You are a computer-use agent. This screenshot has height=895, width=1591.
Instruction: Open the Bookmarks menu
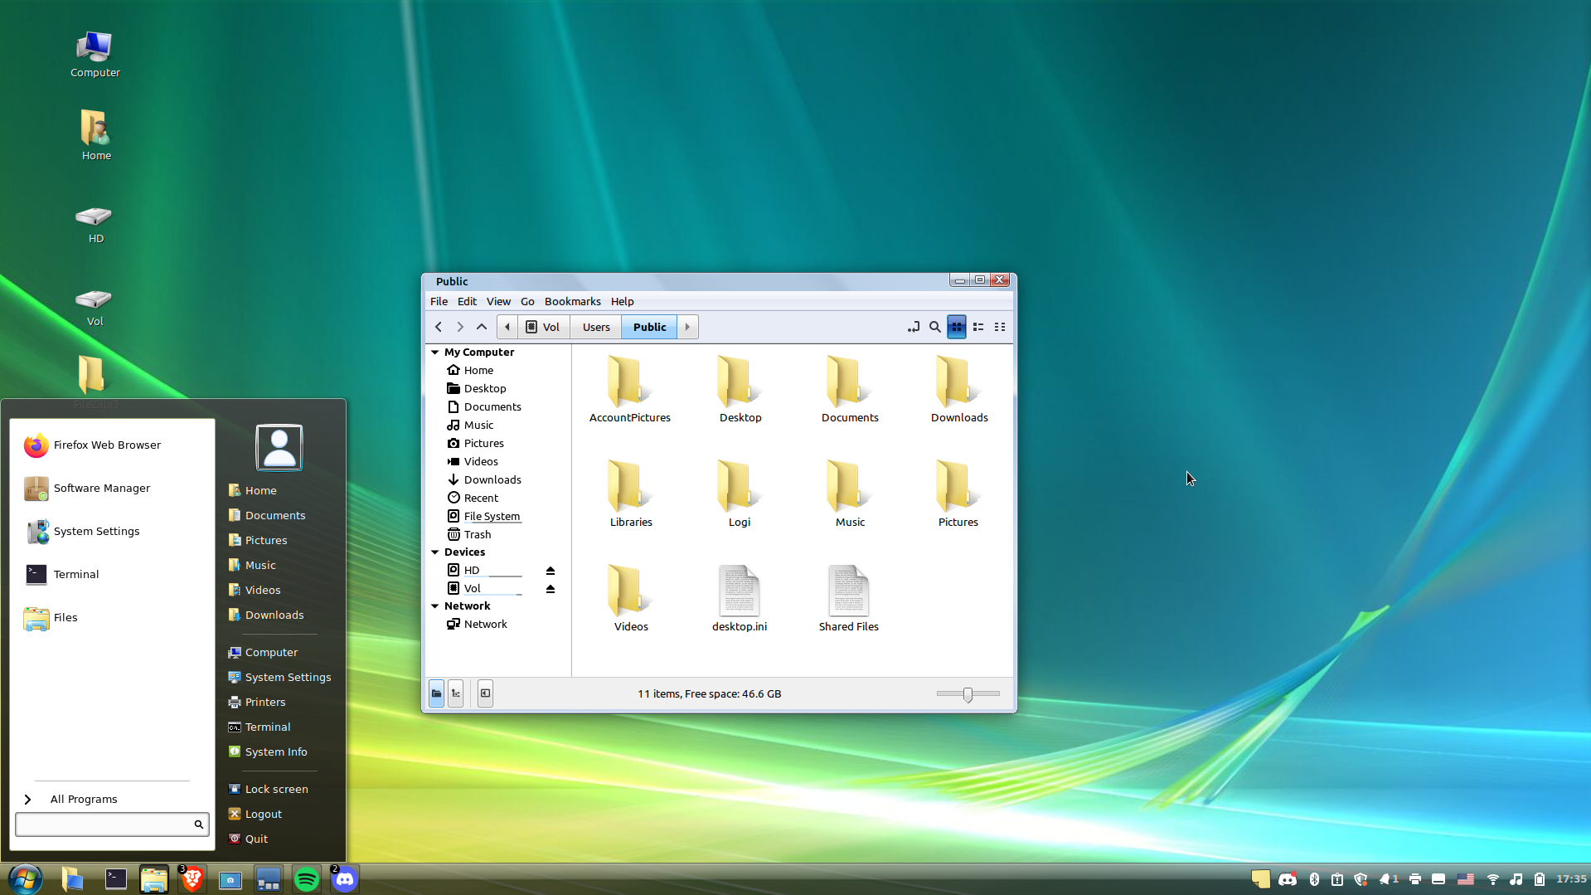tap(572, 302)
